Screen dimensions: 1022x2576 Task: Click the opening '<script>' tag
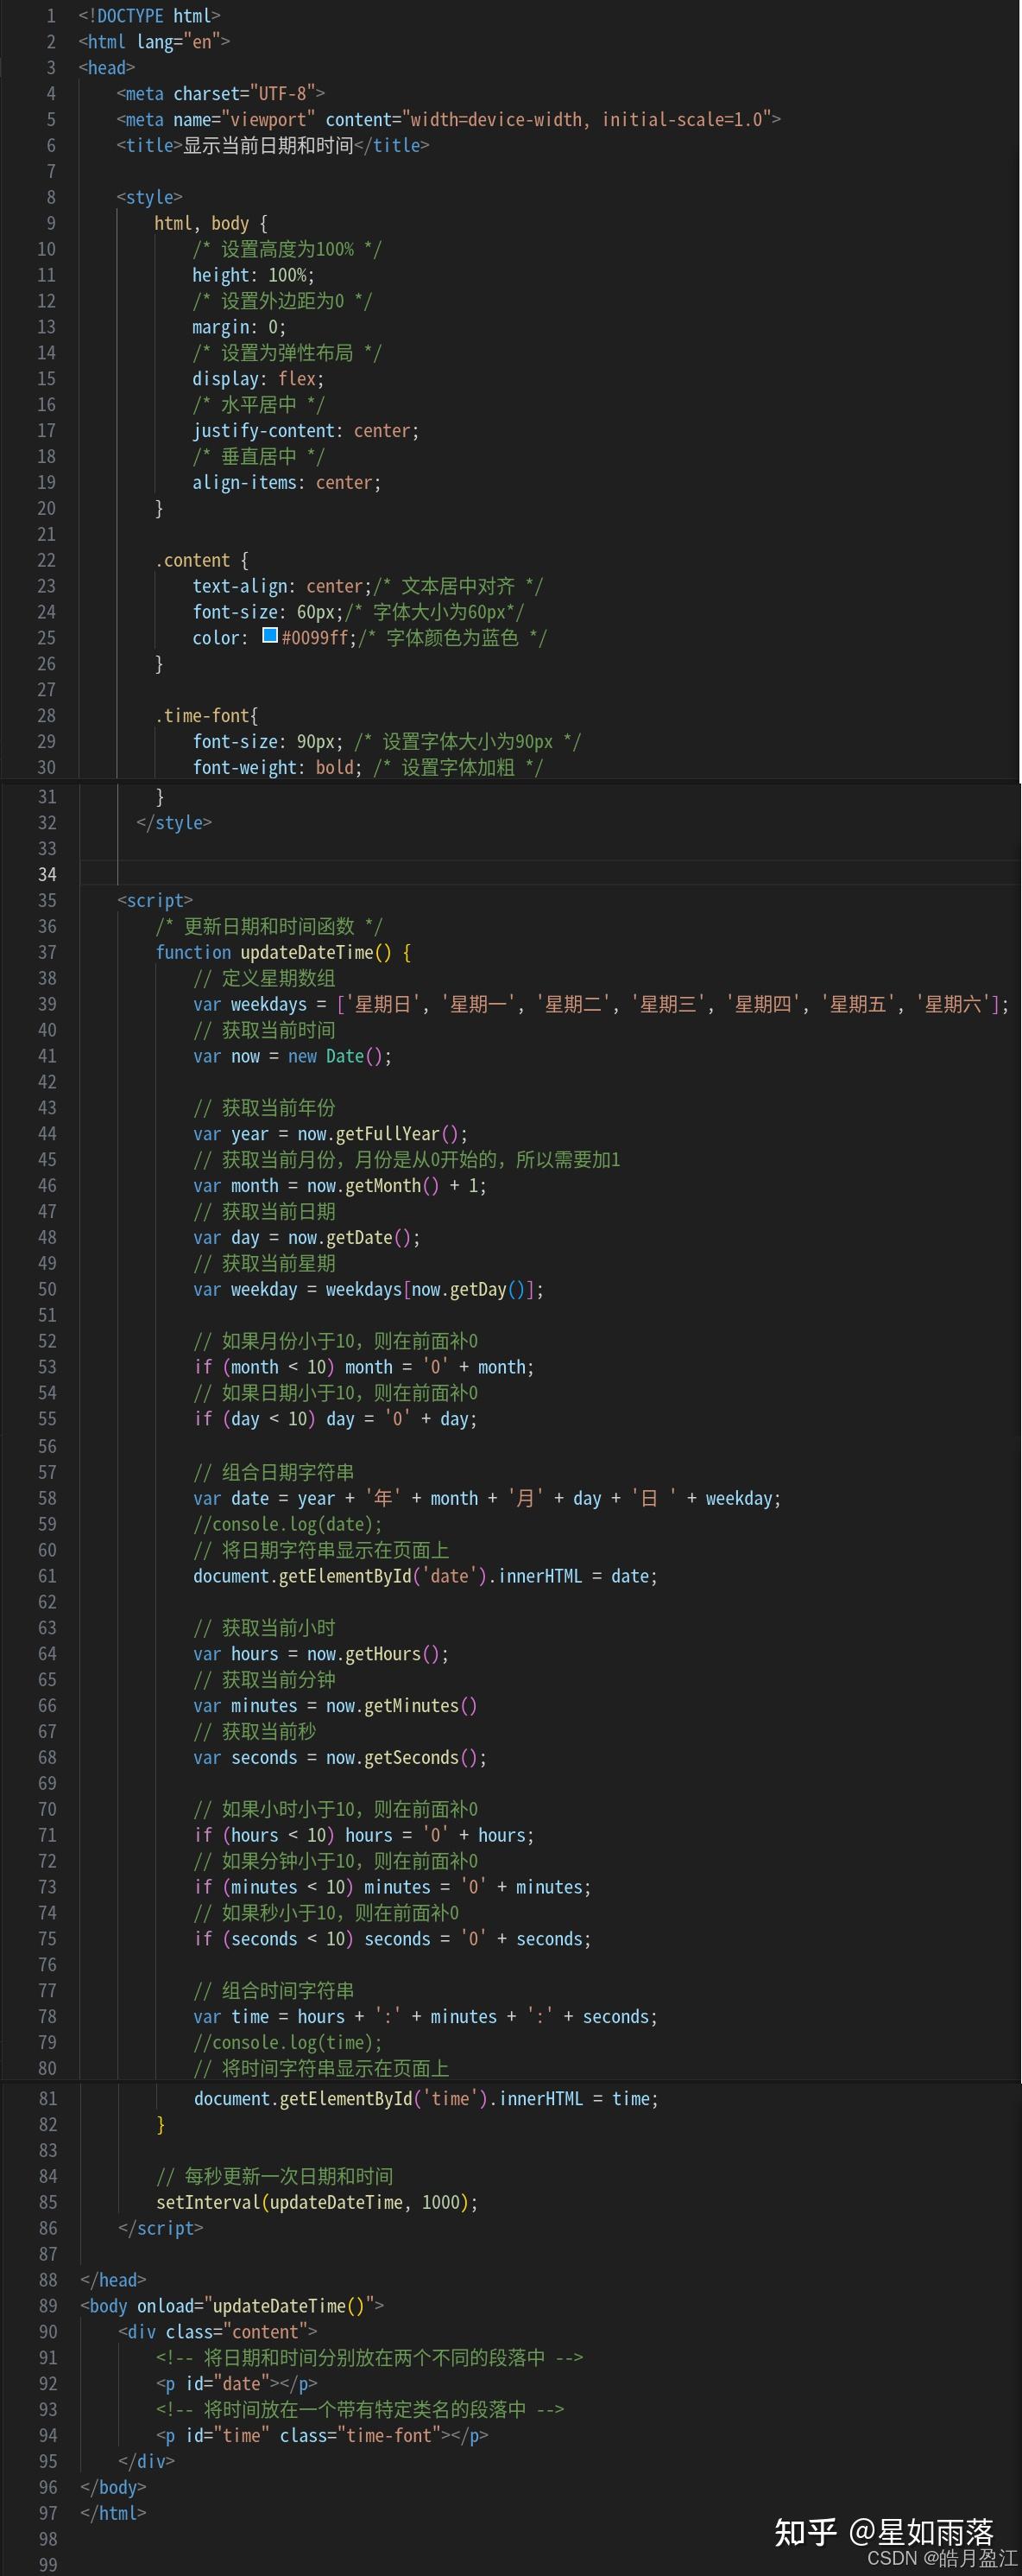pyautogui.click(x=155, y=901)
